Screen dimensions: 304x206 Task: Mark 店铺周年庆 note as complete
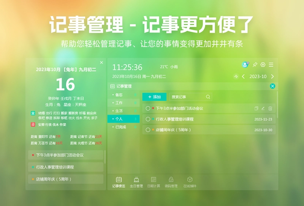[x=148, y=130]
